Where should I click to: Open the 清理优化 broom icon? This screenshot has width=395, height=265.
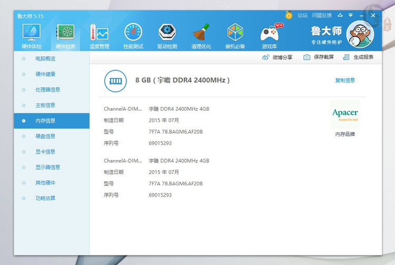(x=201, y=33)
